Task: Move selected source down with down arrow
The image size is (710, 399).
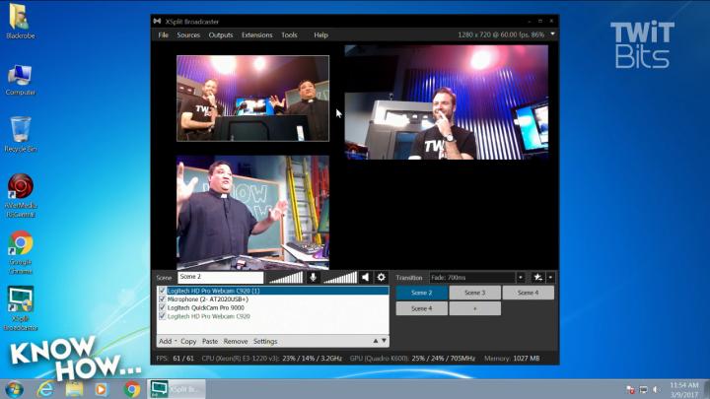Action: click(x=384, y=341)
